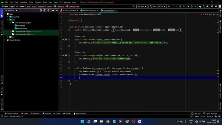Open the Build menu
222x125 pixels.
[x=45, y=2]
